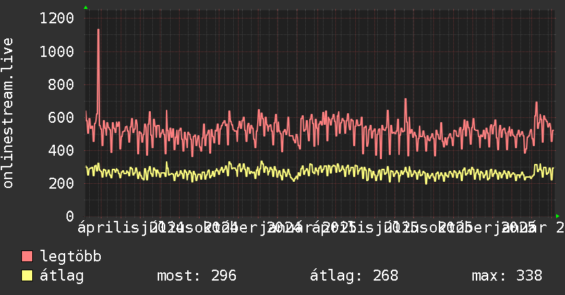565x295 pixels.
Task: Click the 1000 y-axis label
Action: [x=57, y=51]
